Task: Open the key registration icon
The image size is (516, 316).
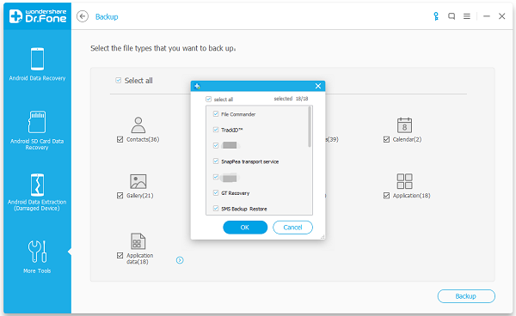Action: coord(436,16)
